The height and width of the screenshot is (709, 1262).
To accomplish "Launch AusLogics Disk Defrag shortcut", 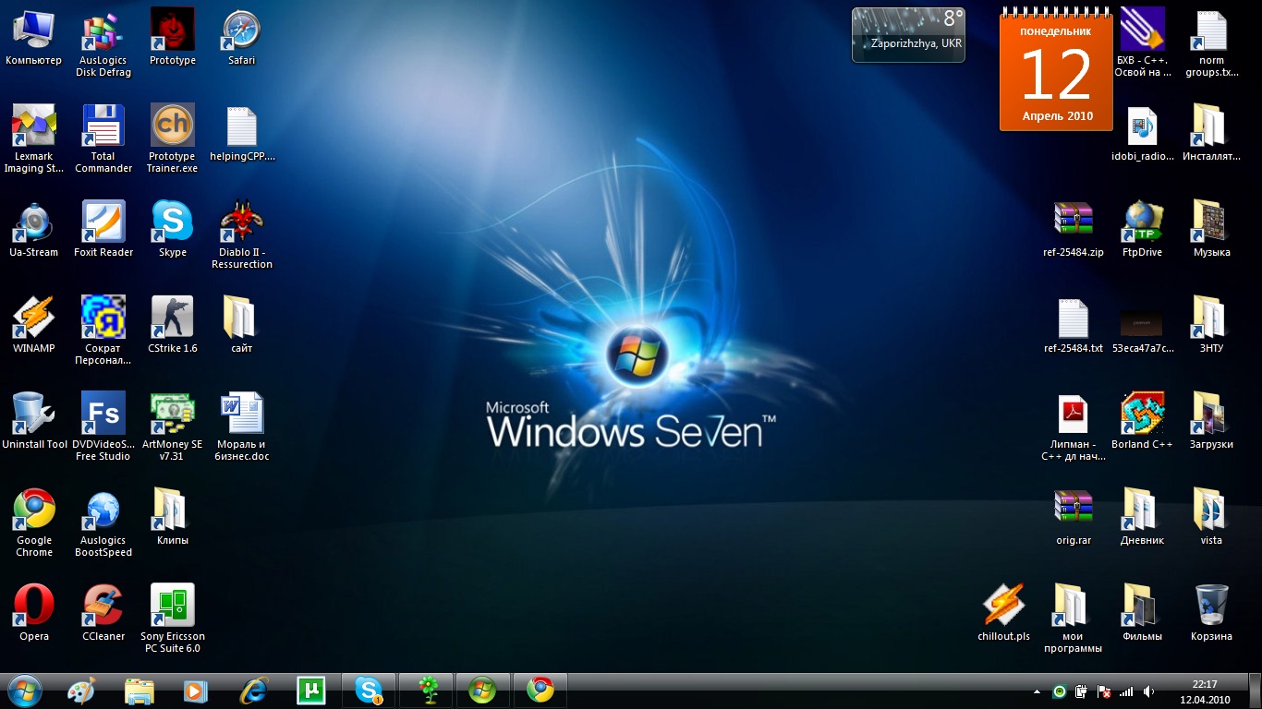I will click(103, 43).
